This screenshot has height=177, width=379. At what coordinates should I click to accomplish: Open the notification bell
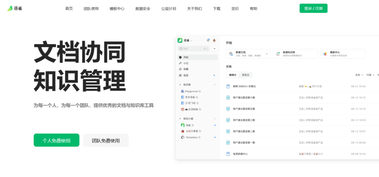(x=208, y=40)
